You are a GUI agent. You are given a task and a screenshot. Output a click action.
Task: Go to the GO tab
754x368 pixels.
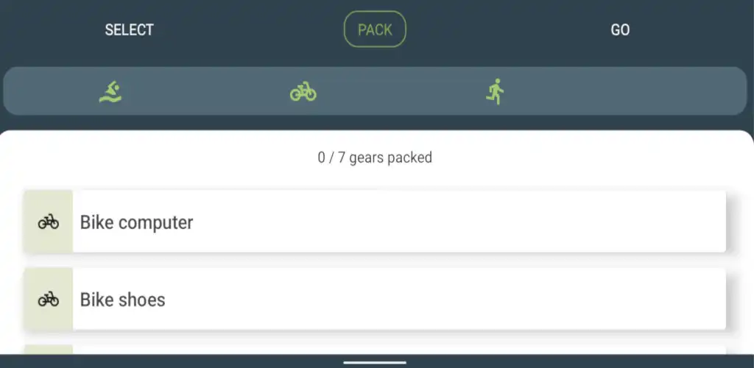tap(620, 30)
